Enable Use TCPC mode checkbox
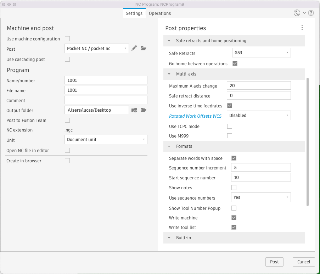Viewport: 320px width, 274px height. pyautogui.click(x=230, y=126)
